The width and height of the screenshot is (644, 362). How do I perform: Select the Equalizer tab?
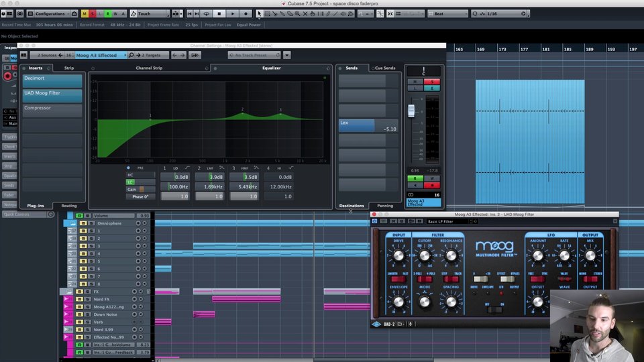point(272,68)
